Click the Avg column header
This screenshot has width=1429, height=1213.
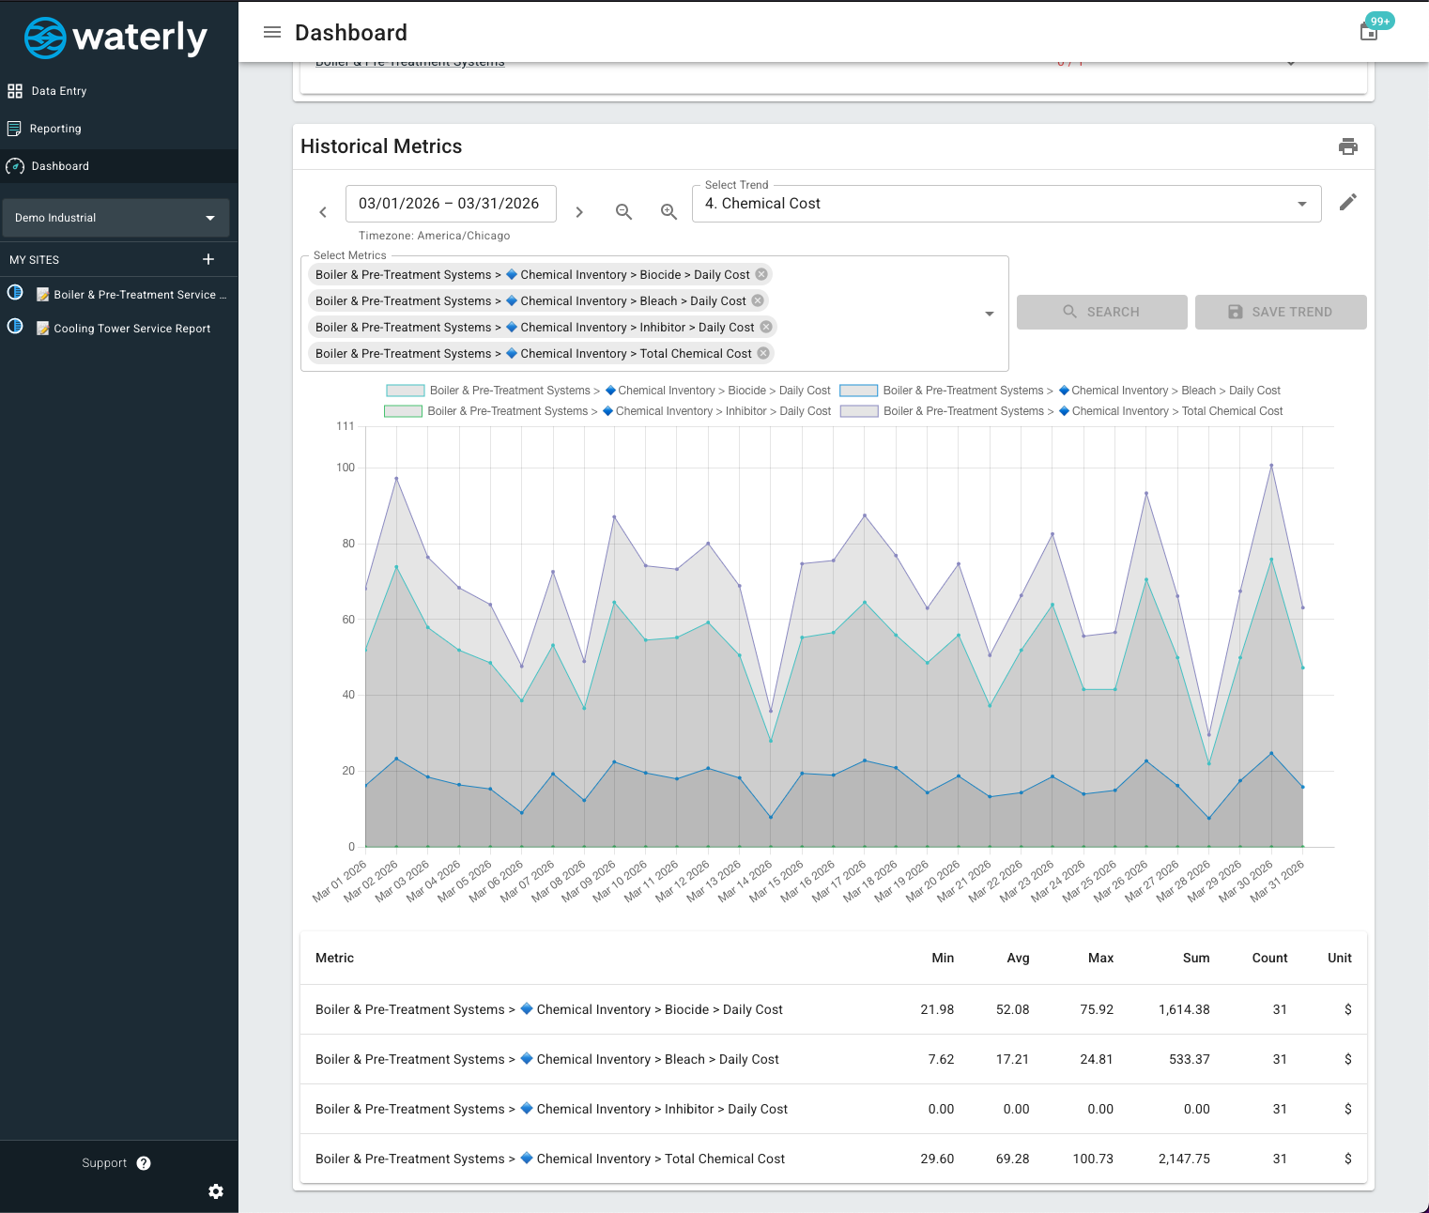pos(1018,959)
